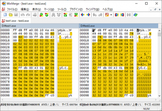Click the D:\test2.exe pane header

click(x=119, y=26)
